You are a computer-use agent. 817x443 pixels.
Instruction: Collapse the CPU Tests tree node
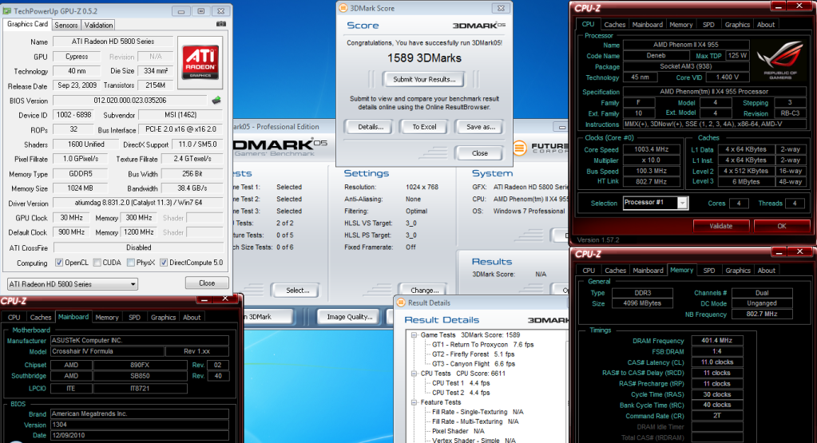(413, 373)
